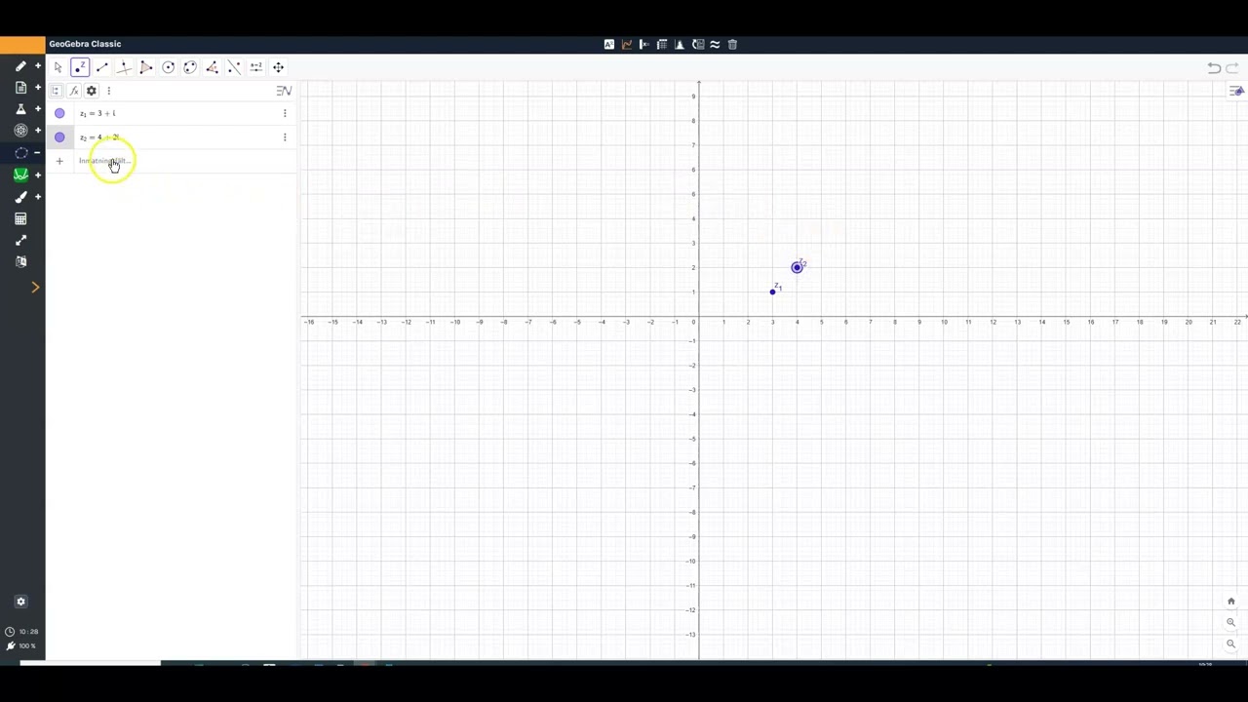Screen dimensions: 1248x702
Task: Select the dotted circle geometry app icon
Action: pos(20,153)
